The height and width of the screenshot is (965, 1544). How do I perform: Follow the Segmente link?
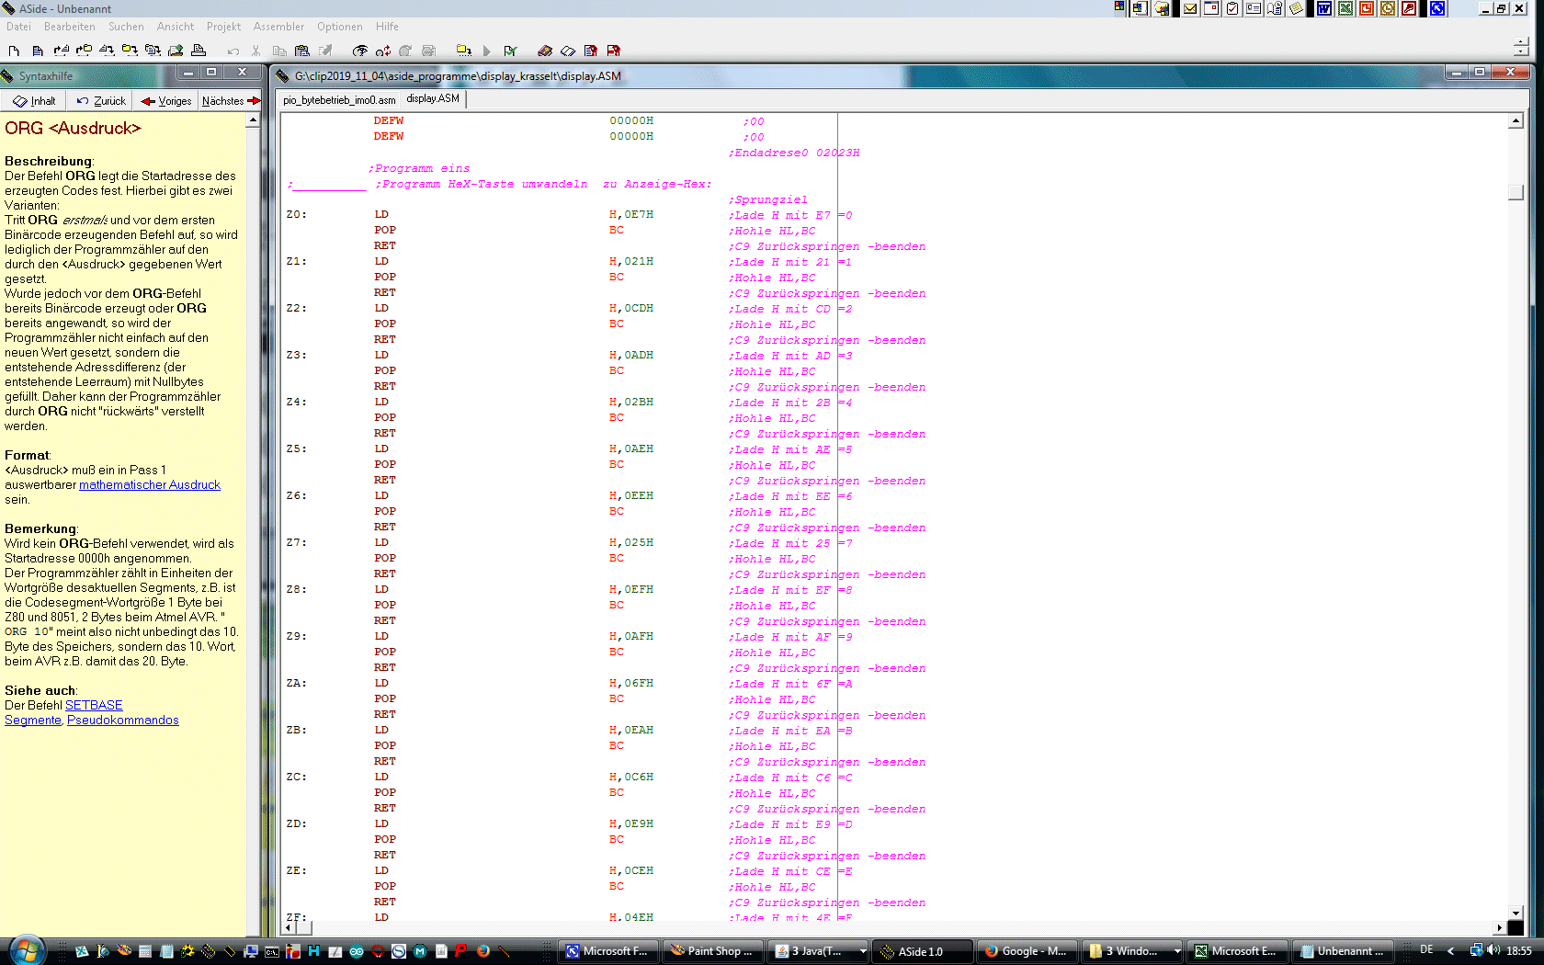click(33, 720)
